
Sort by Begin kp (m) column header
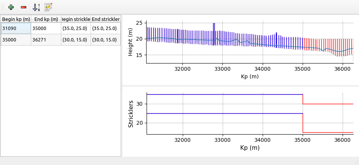point(16,19)
